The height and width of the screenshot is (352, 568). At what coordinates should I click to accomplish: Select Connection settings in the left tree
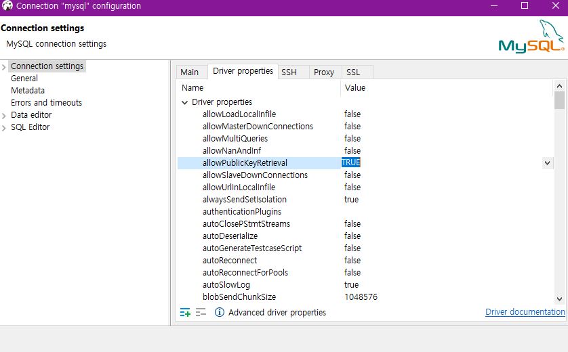tap(47, 66)
